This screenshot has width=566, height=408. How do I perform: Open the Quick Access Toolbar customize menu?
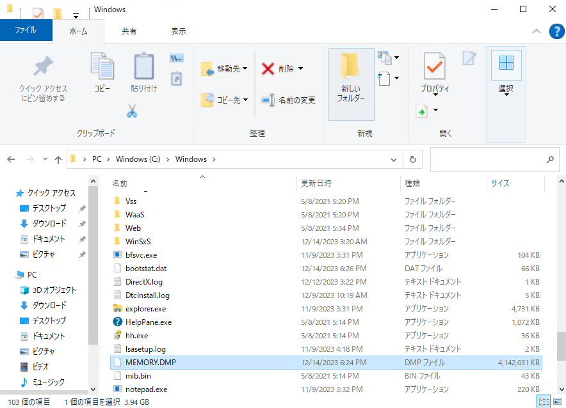pos(76,15)
